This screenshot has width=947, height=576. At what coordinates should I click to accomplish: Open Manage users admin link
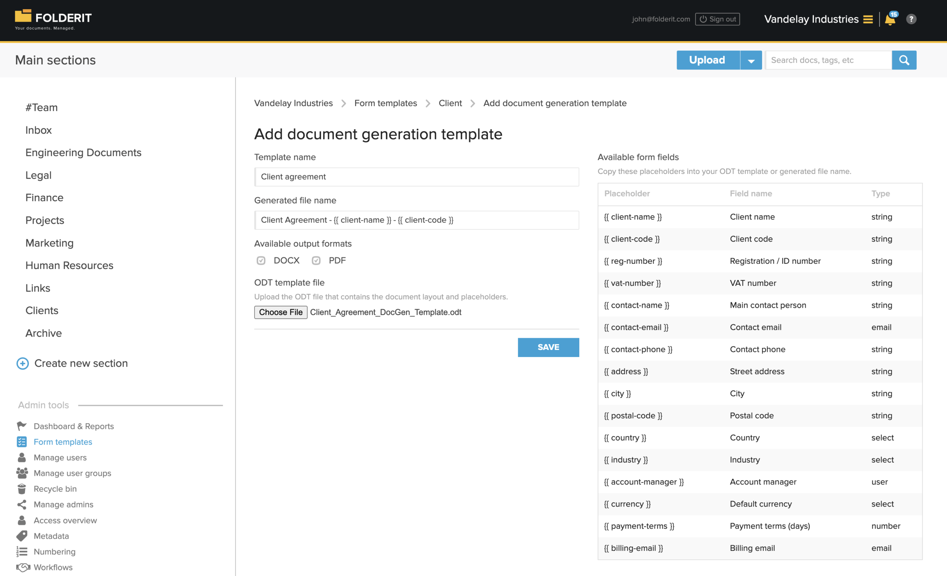(x=60, y=457)
